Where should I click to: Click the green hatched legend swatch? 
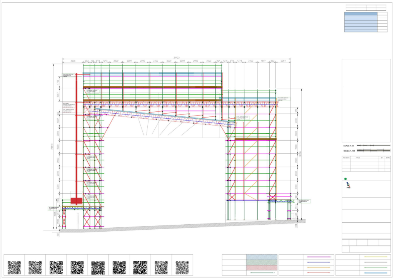pyautogui.click(x=262, y=262)
